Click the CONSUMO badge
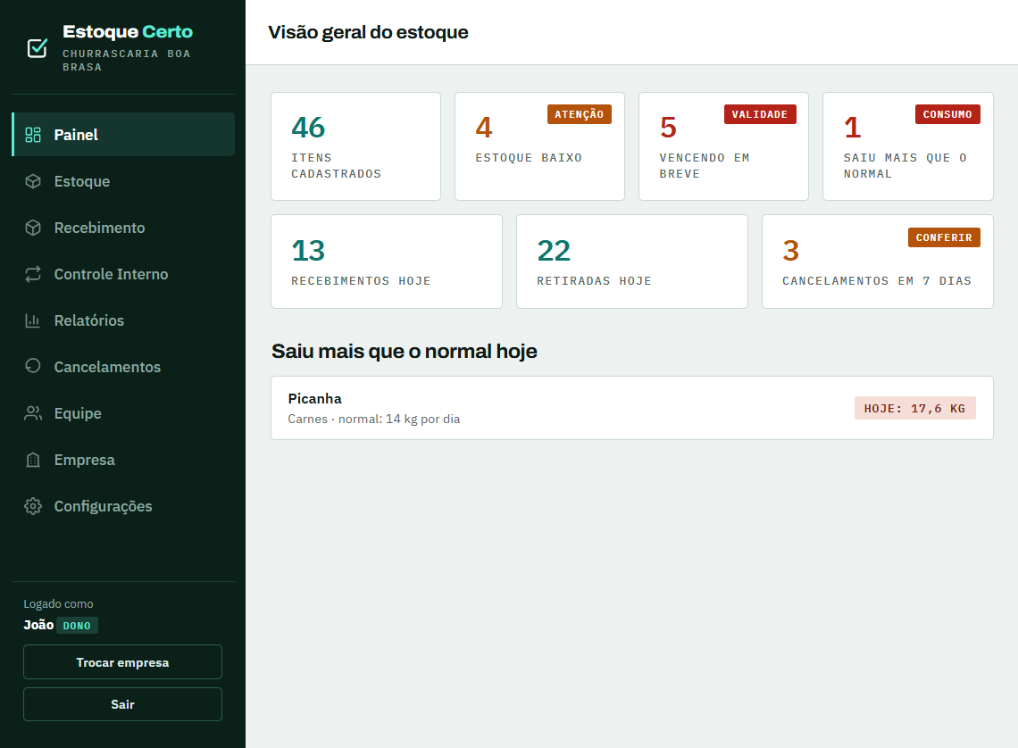The image size is (1018, 748). coord(947,114)
